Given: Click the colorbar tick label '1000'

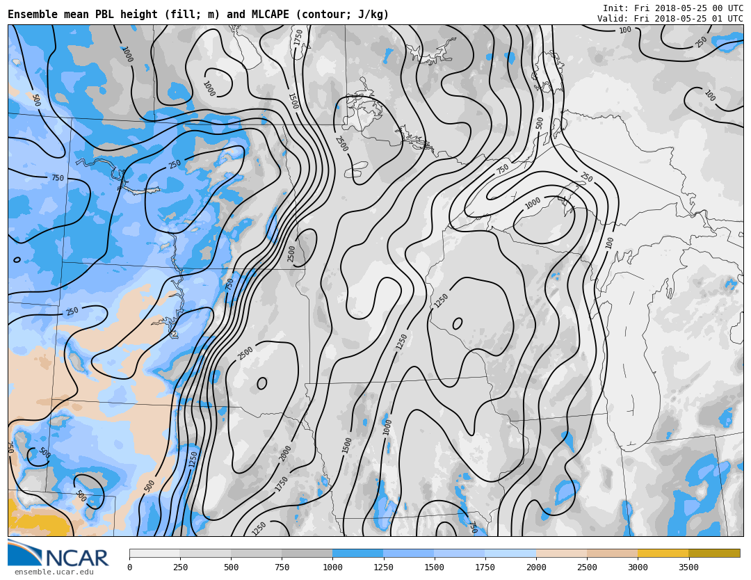Looking at the screenshot, I should point(332,567).
